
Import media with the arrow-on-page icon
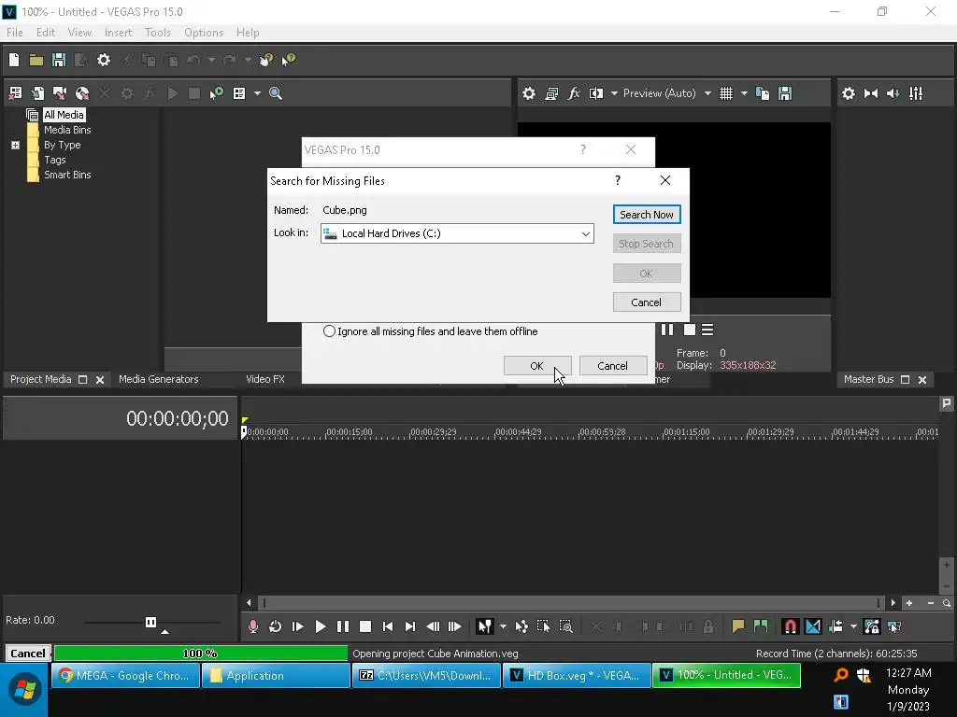click(37, 93)
